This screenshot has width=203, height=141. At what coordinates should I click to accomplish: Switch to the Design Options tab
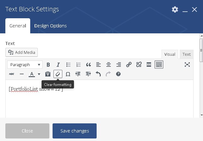point(50,26)
